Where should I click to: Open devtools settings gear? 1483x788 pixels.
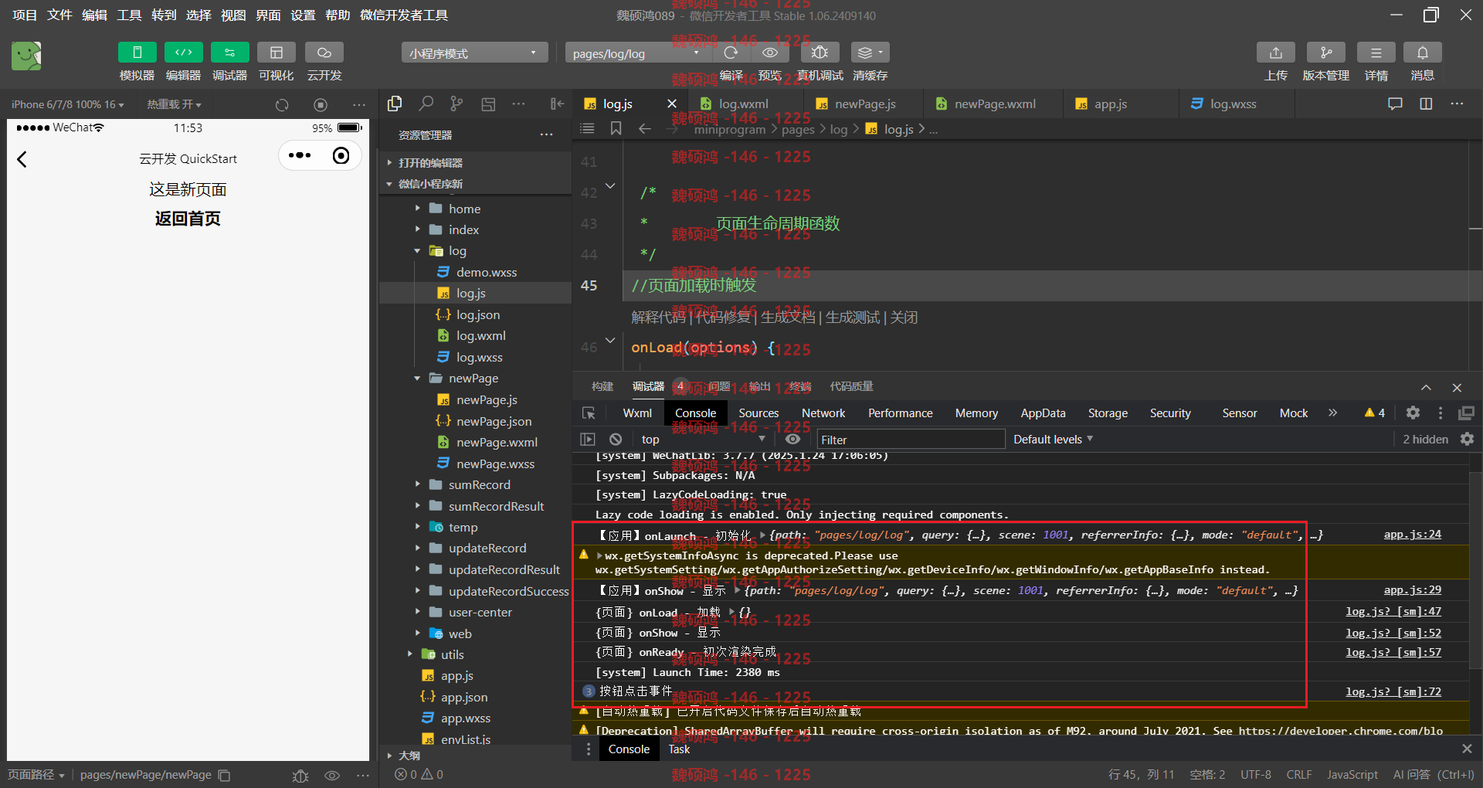[1413, 413]
